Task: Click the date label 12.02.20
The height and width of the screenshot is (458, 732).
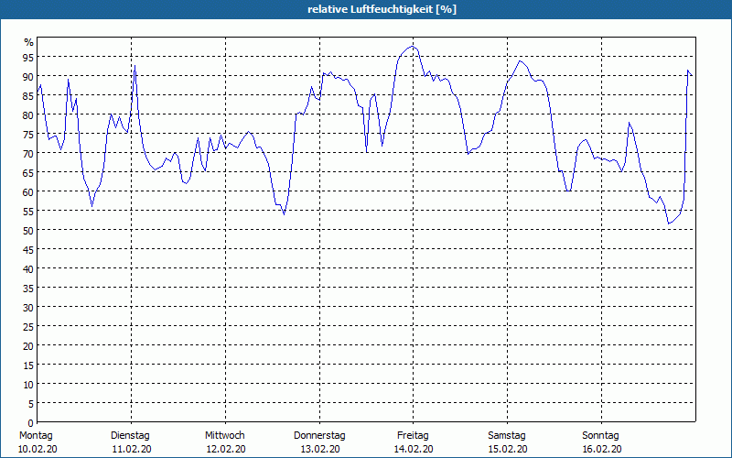Action: click(225, 449)
